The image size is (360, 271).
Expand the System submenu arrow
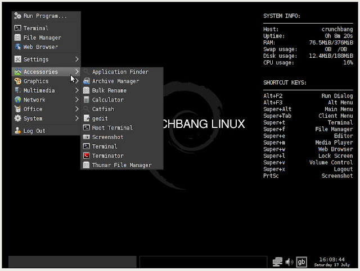[77, 118]
